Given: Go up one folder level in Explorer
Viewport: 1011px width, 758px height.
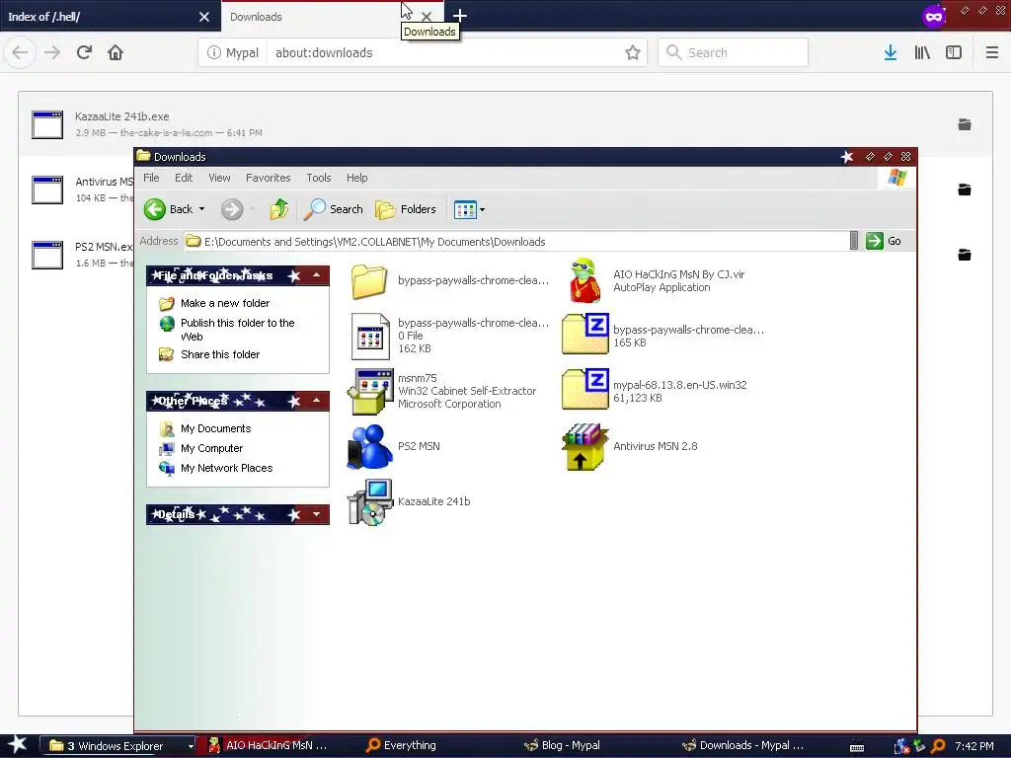Looking at the screenshot, I should [x=279, y=209].
